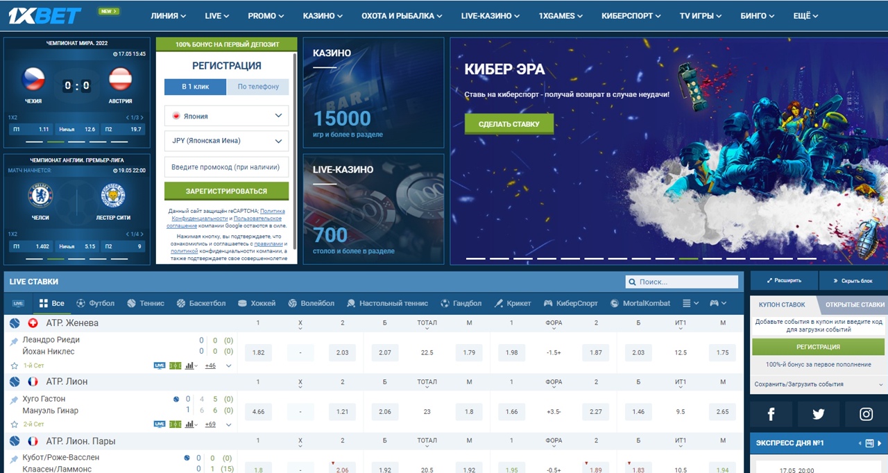
Task: Open the Facebook social icon
Action: (771, 414)
